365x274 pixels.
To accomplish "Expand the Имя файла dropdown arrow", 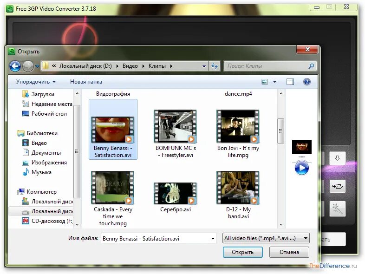I will [x=213, y=238].
